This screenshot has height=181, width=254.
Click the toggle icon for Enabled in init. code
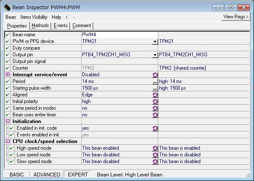click(x=155, y=128)
